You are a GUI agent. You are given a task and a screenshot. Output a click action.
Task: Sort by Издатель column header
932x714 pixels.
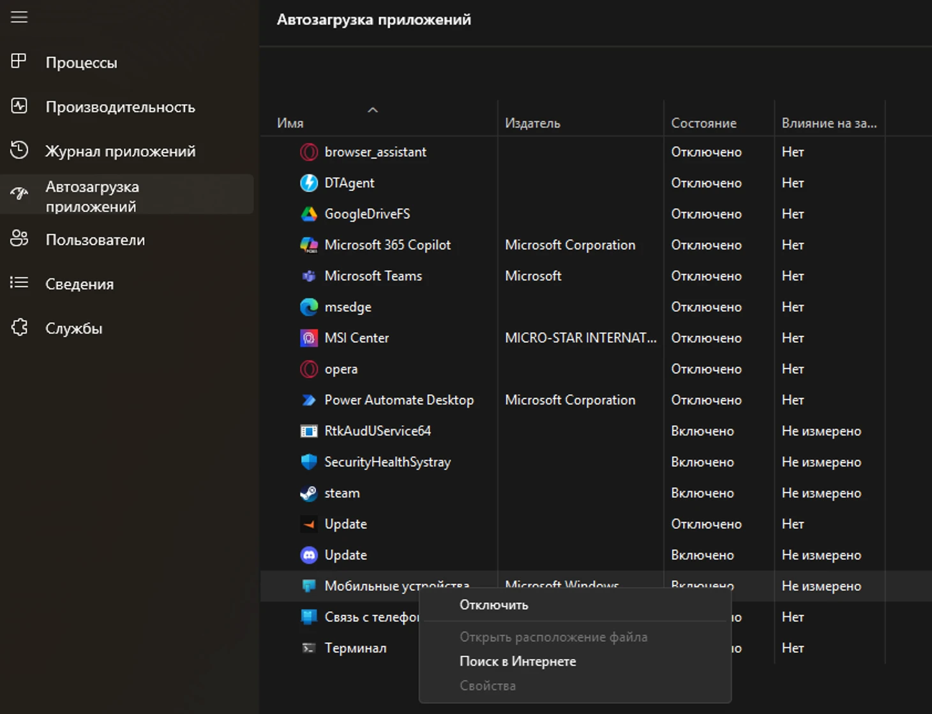point(532,123)
